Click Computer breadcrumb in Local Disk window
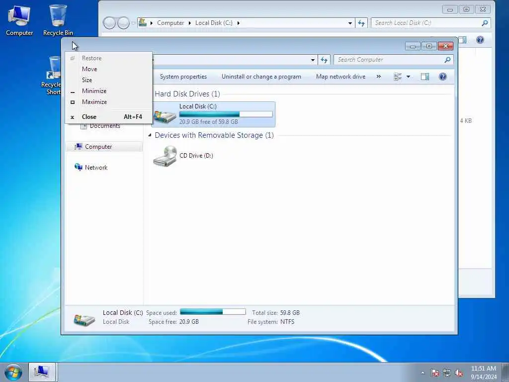 [170, 23]
